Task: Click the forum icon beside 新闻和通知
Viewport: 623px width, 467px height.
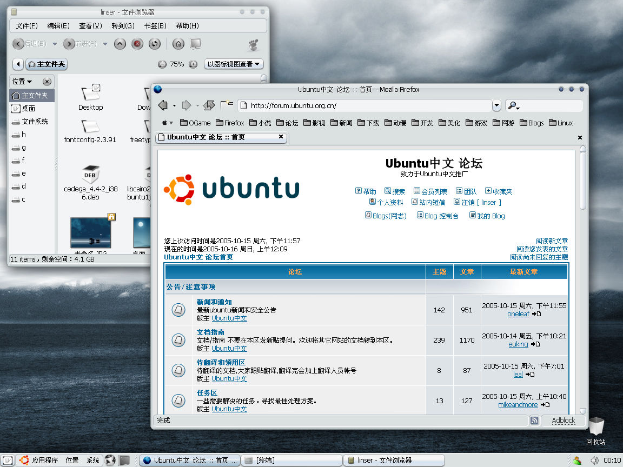Action: [178, 310]
